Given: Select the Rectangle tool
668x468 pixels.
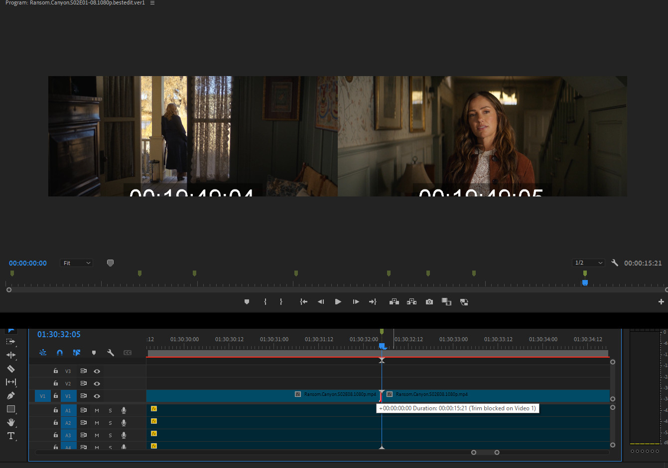Looking at the screenshot, I should click(10, 409).
